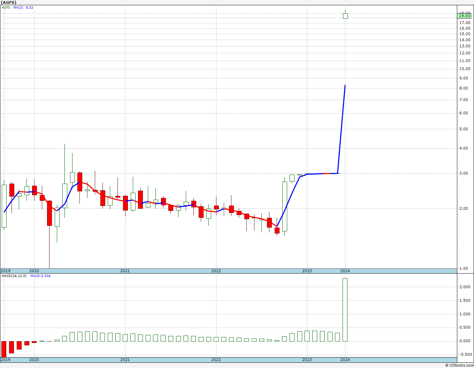Select 2020 on the MACD panel time axis
Viewport: 474px width, 368px height.
pos(34,360)
